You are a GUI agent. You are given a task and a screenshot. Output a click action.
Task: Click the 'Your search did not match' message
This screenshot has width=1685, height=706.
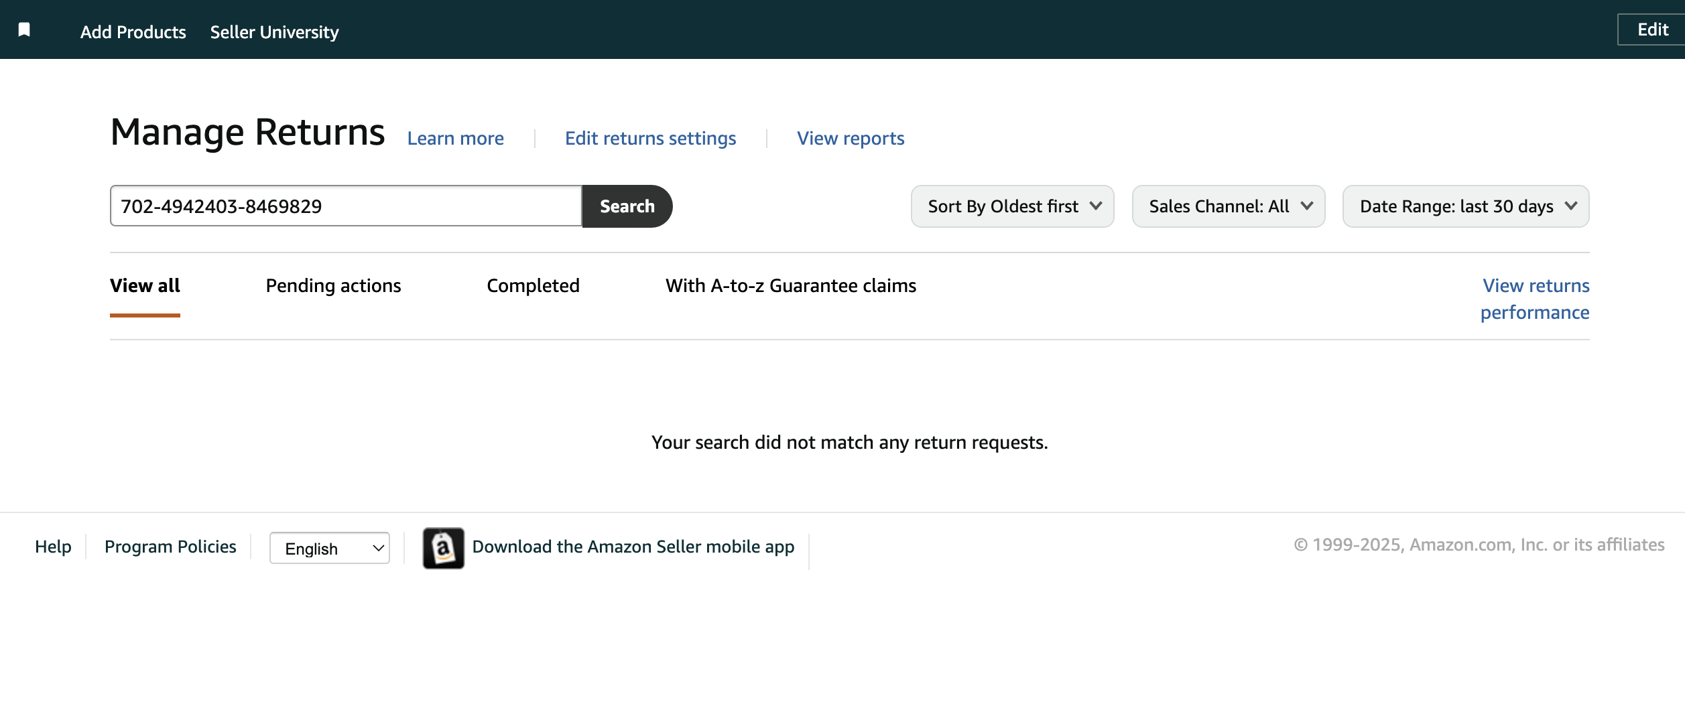849,442
